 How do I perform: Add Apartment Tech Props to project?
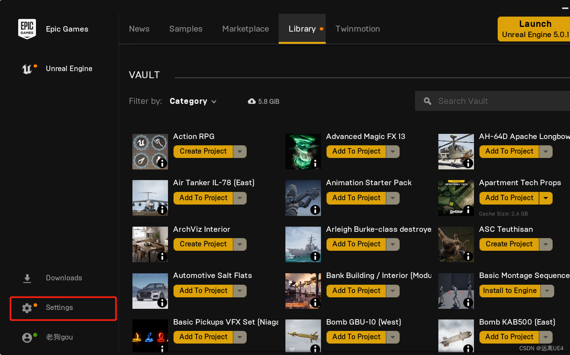point(509,198)
